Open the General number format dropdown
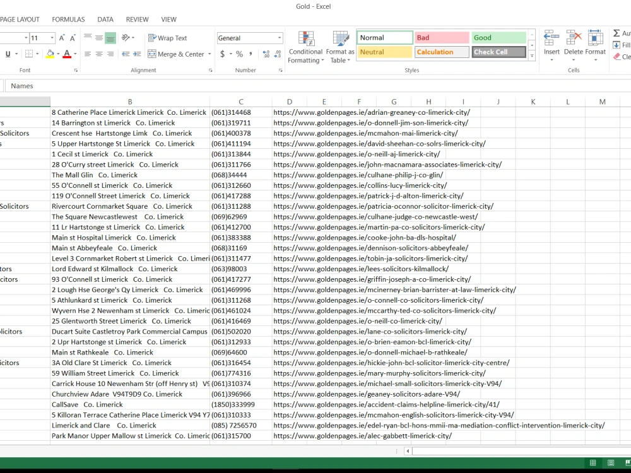Image resolution: width=631 pixels, height=473 pixels. (x=280, y=38)
